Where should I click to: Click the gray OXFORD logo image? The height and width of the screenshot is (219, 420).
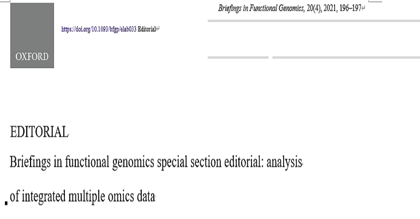coord(32,35)
